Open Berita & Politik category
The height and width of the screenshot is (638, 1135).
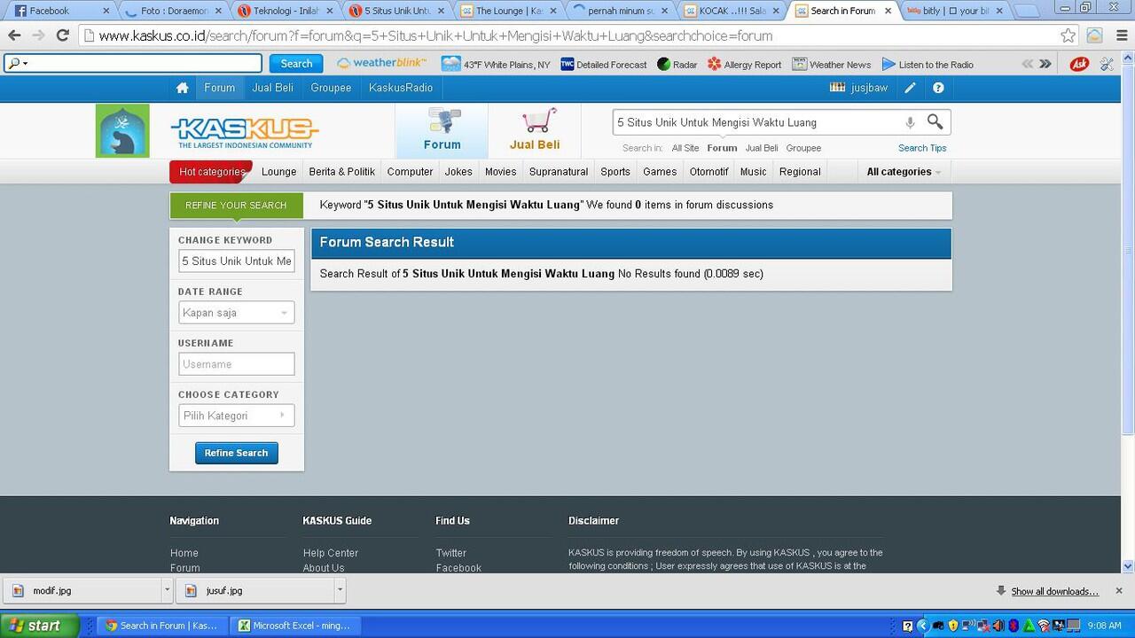click(341, 172)
